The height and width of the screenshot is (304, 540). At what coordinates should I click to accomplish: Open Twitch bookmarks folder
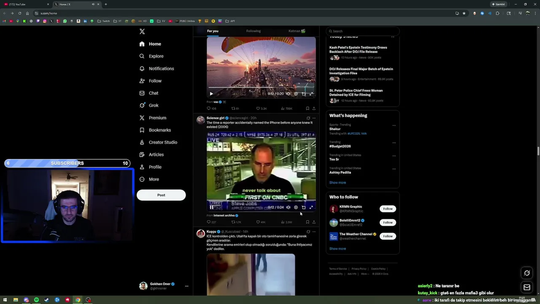click(103, 21)
